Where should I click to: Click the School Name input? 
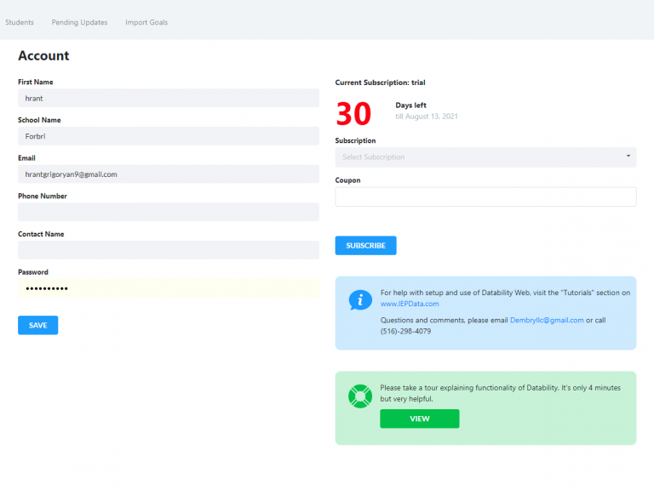tap(168, 136)
